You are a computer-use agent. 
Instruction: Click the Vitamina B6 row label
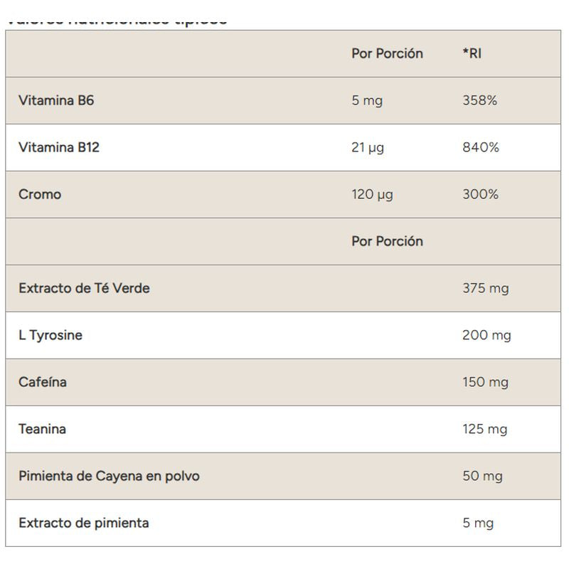click(56, 100)
